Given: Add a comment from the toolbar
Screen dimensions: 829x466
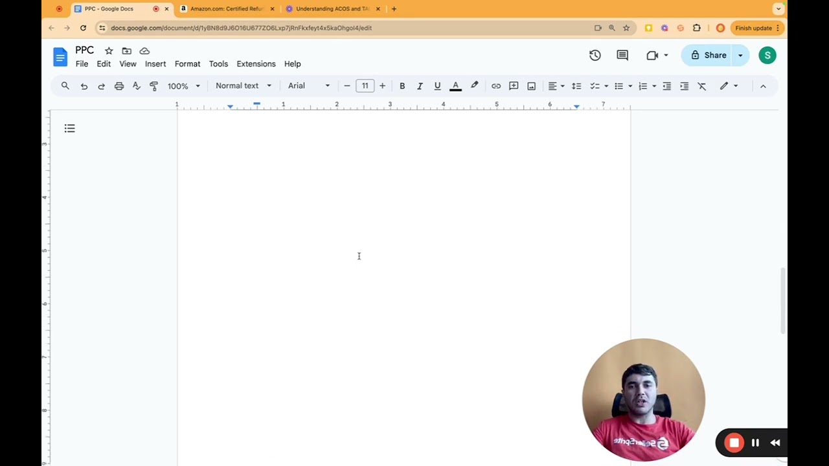Looking at the screenshot, I should (x=514, y=85).
